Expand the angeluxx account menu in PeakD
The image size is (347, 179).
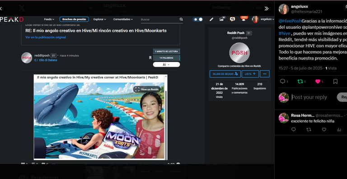tap(263, 19)
